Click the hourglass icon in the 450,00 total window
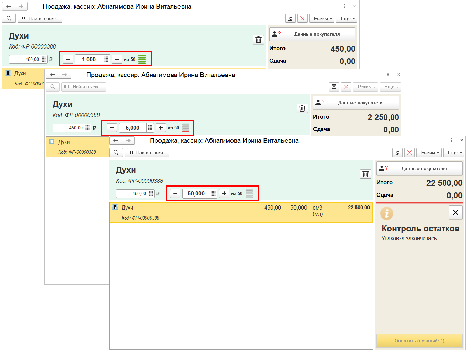Screen dimensions: 466x350 (290, 18)
